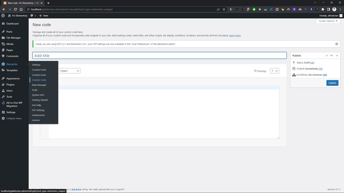Screen dimensions: 344x193
Task: Open Tools entry in Elementor submenu
Action: pyautogui.click(x=34, y=90)
